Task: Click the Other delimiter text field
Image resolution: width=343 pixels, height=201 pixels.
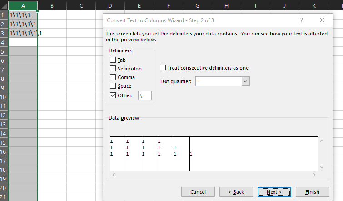Action: [x=144, y=95]
